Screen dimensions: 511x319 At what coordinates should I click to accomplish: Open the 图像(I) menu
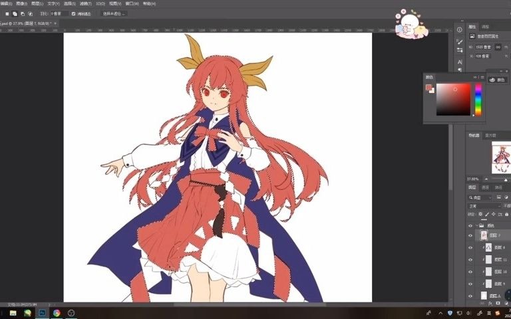22,3
